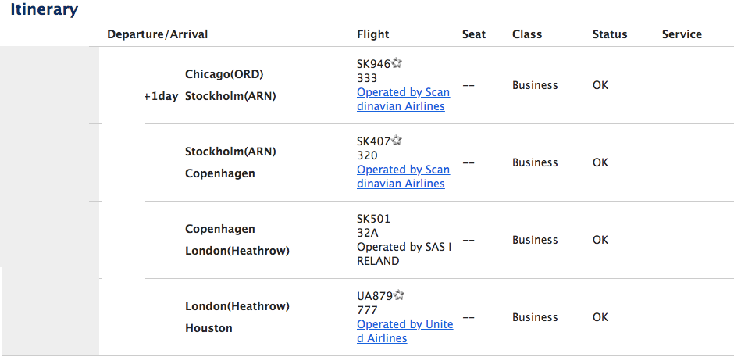Click the star icon beside flight SK946
The height and width of the screenshot is (357, 734).
tap(397, 63)
